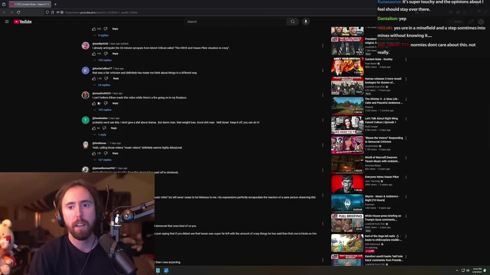Open more options for Witcher 3 Slow Life video
This screenshot has height=275, width=490.
pyautogui.click(x=406, y=99)
